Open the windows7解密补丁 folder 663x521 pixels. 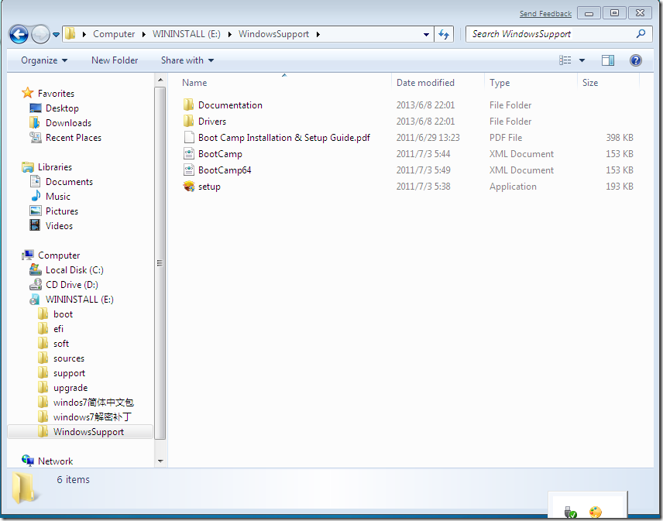(x=92, y=417)
